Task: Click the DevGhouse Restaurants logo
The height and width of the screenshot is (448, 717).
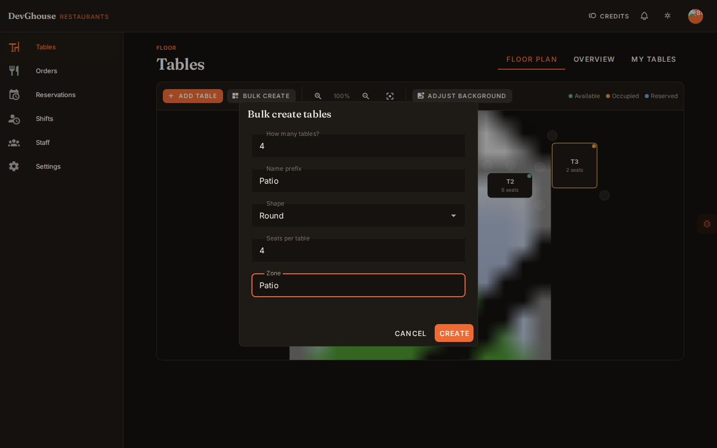Action: click(58, 16)
